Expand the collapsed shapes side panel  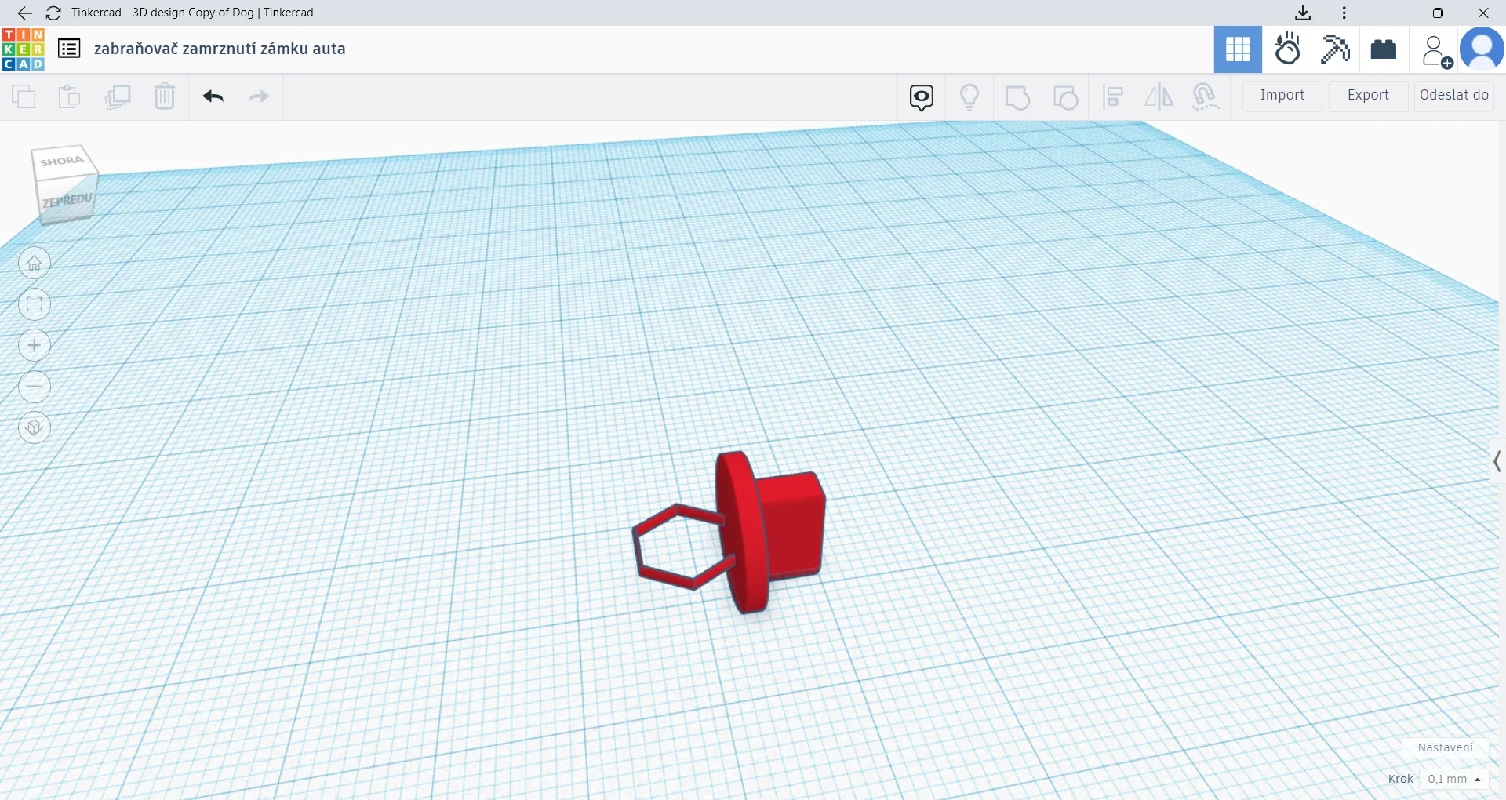pyautogui.click(x=1497, y=461)
